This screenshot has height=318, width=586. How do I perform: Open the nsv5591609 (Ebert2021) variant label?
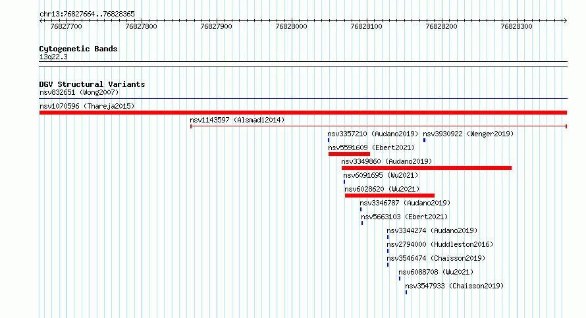pyautogui.click(x=371, y=147)
